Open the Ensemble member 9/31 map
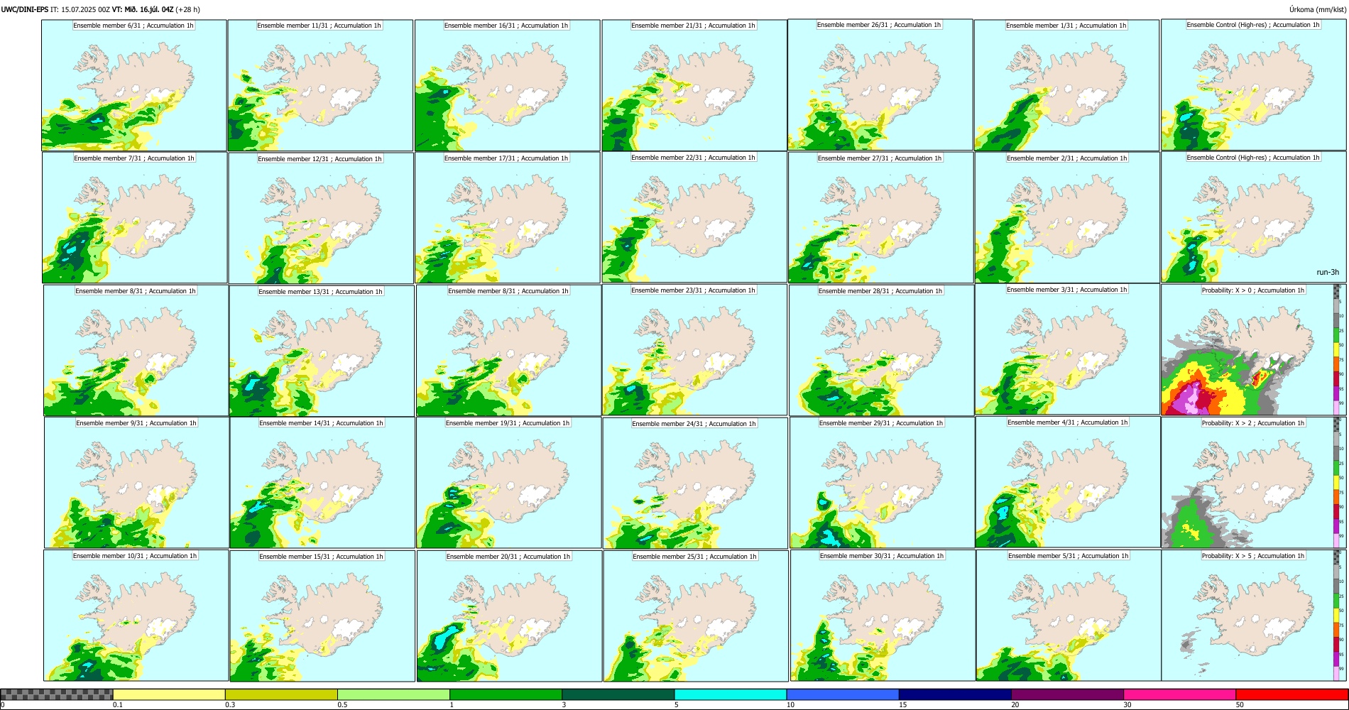 (137, 483)
